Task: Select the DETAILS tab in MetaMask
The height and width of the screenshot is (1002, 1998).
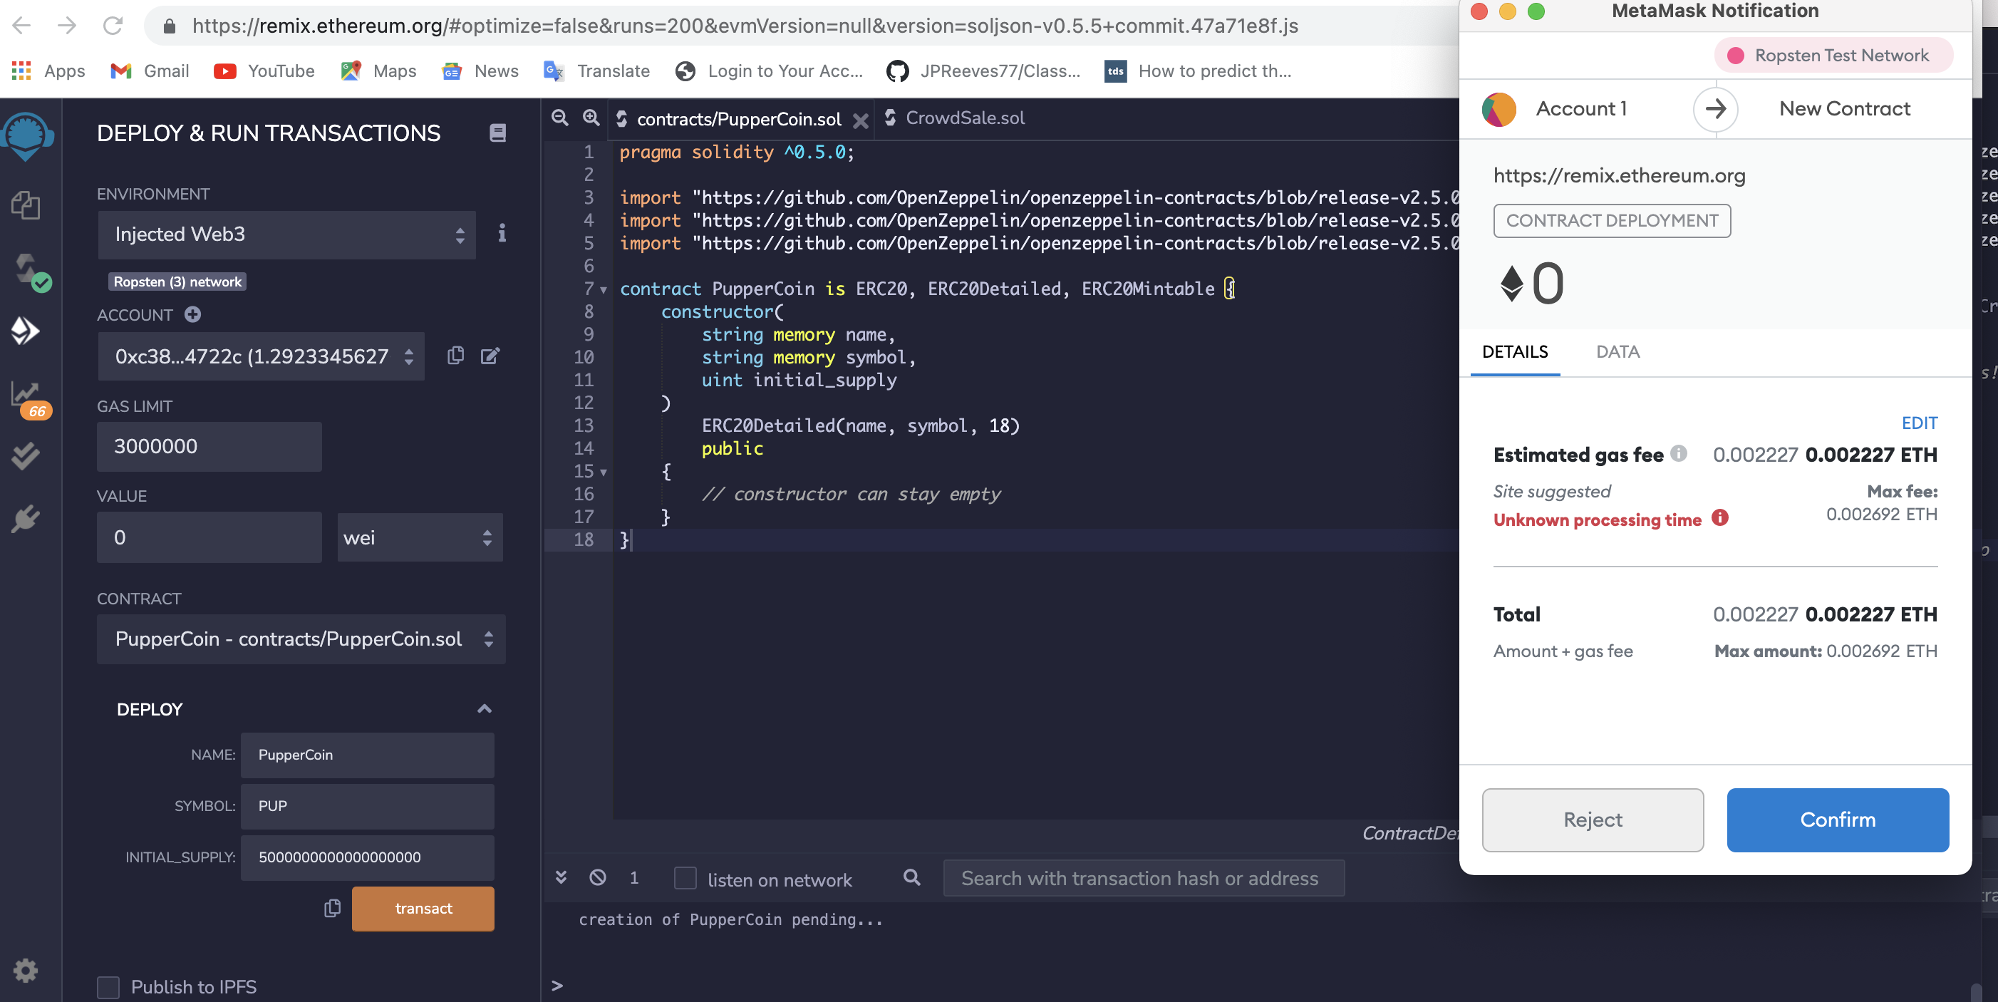Action: coord(1515,351)
